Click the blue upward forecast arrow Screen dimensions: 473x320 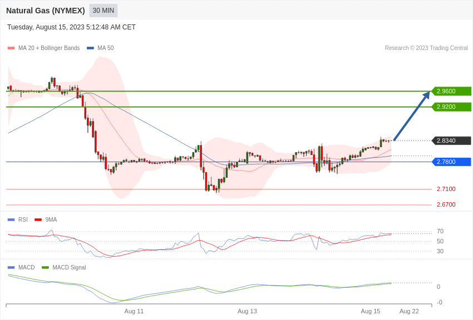click(412, 116)
